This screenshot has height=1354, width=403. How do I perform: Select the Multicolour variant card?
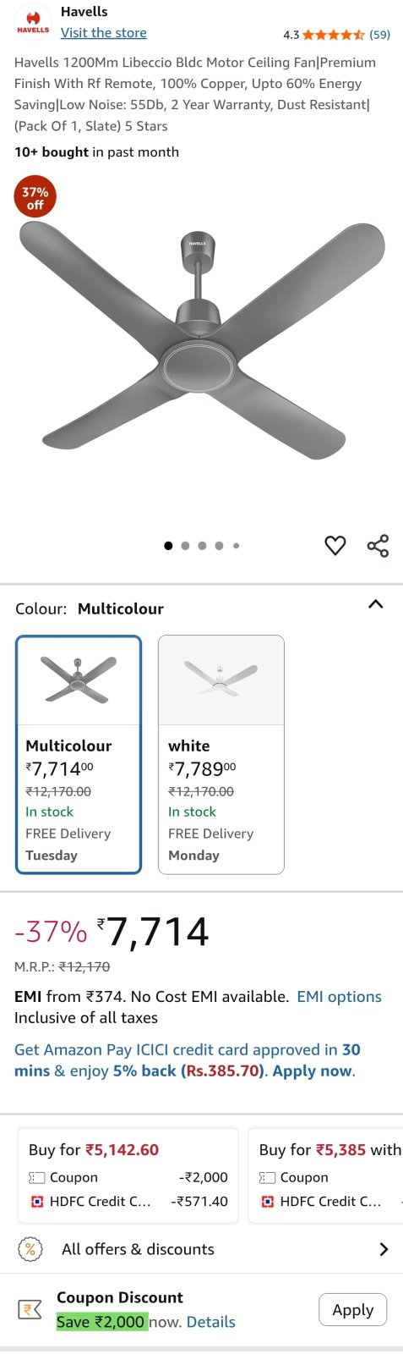click(79, 755)
